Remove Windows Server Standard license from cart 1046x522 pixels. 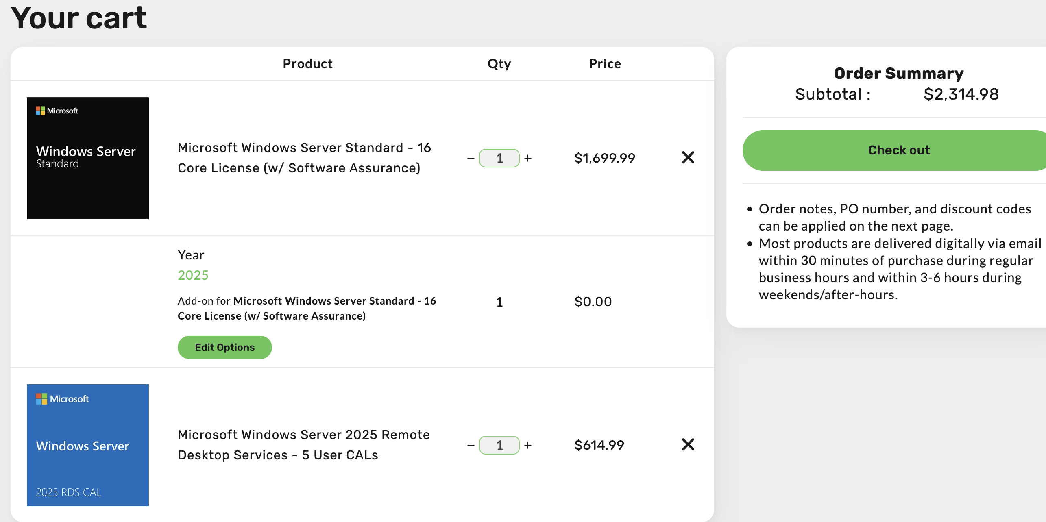pyautogui.click(x=688, y=157)
